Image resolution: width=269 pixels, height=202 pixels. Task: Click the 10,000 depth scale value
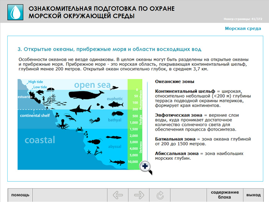point(133,162)
